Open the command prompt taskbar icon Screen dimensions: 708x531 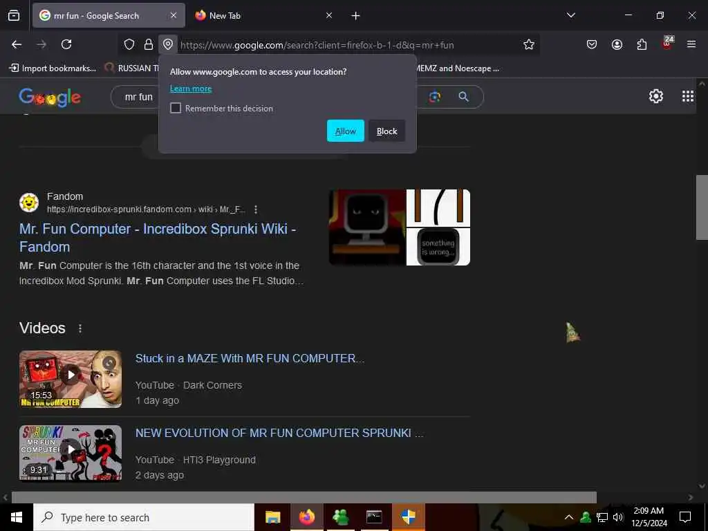pos(374,517)
